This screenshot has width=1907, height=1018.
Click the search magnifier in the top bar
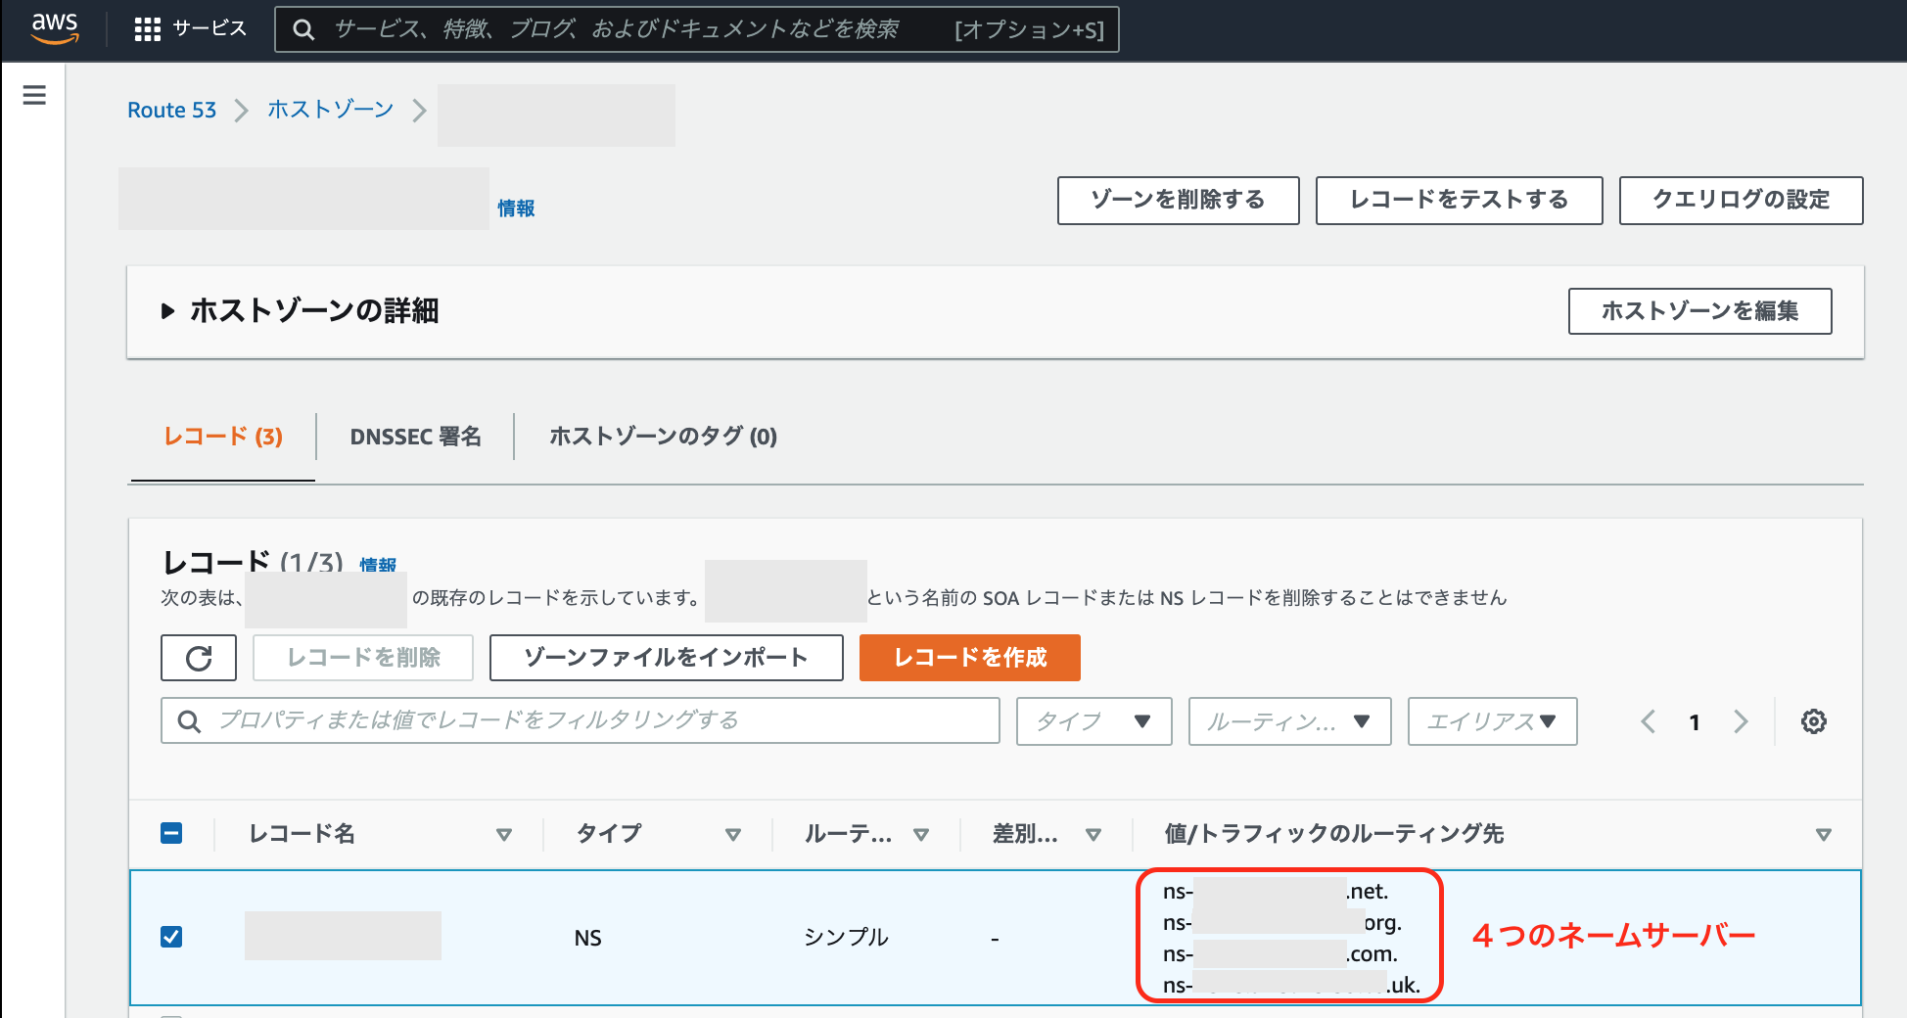(x=303, y=28)
